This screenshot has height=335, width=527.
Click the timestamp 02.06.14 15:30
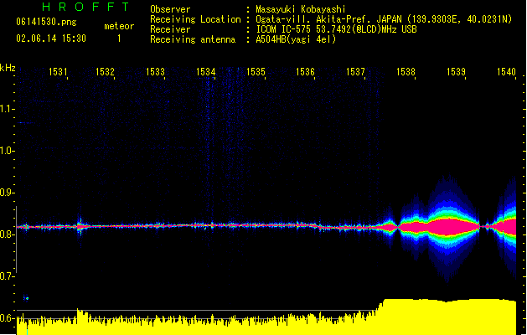click(x=51, y=39)
